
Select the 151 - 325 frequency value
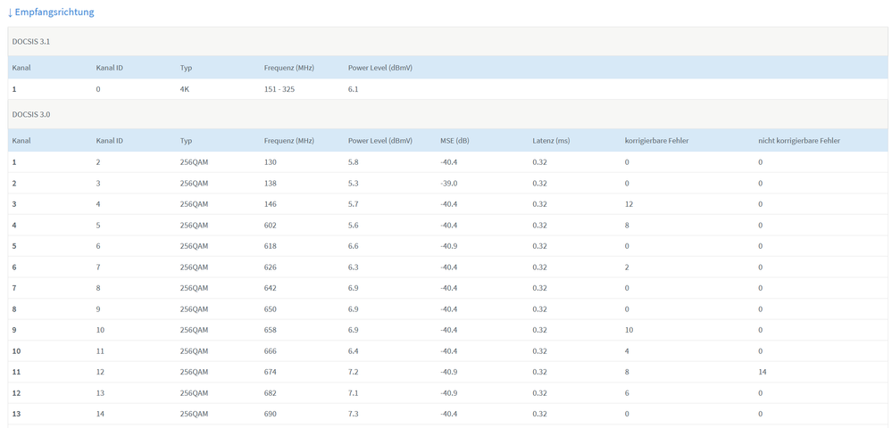279,89
